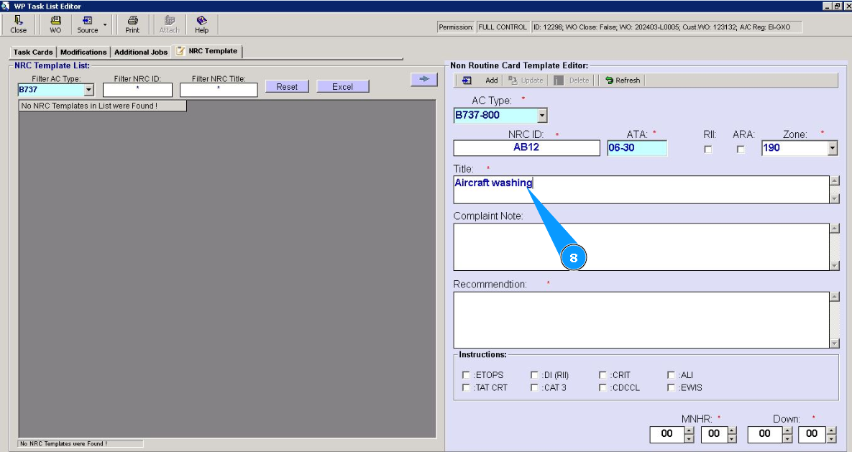Open the WO toolbar icon

[x=55, y=24]
